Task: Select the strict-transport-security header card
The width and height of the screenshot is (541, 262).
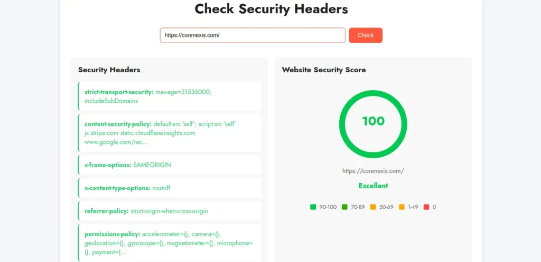Action: [x=170, y=96]
